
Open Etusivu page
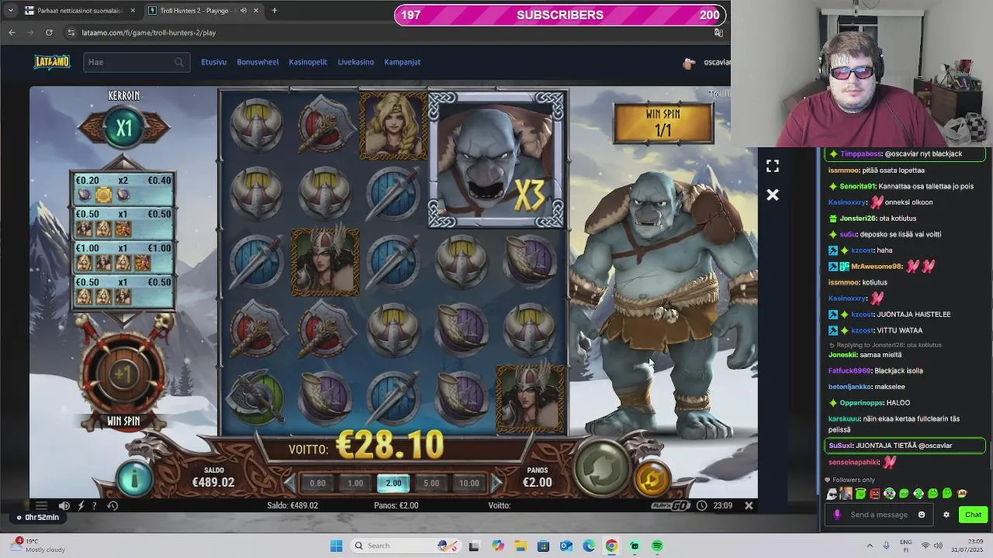click(213, 62)
